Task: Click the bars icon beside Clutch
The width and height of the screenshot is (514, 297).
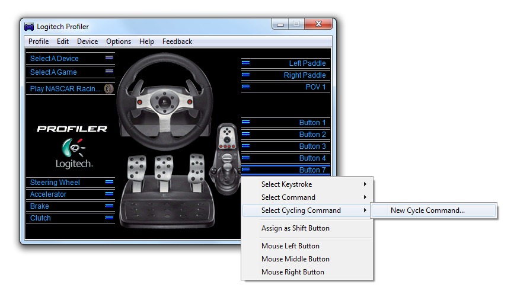Action: (x=109, y=217)
